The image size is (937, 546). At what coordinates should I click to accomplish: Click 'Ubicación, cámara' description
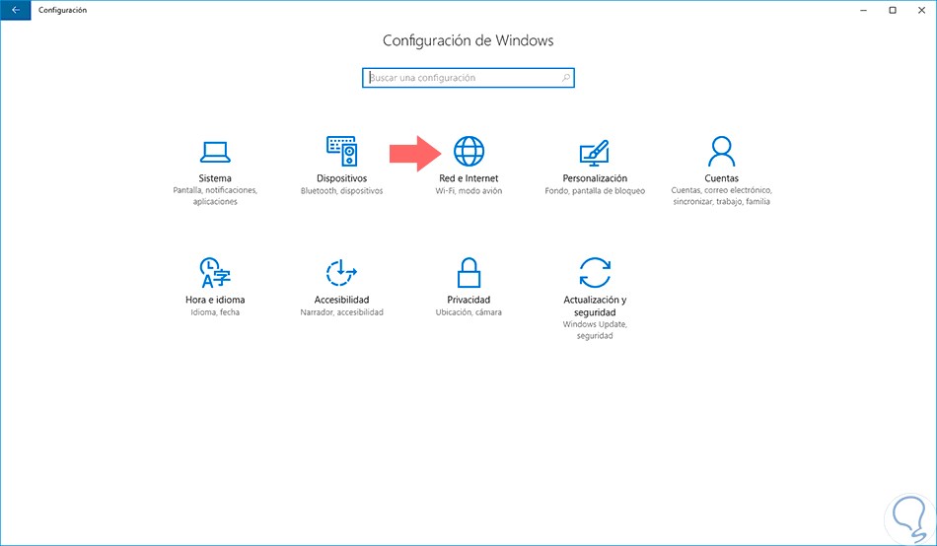click(x=469, y=312)
